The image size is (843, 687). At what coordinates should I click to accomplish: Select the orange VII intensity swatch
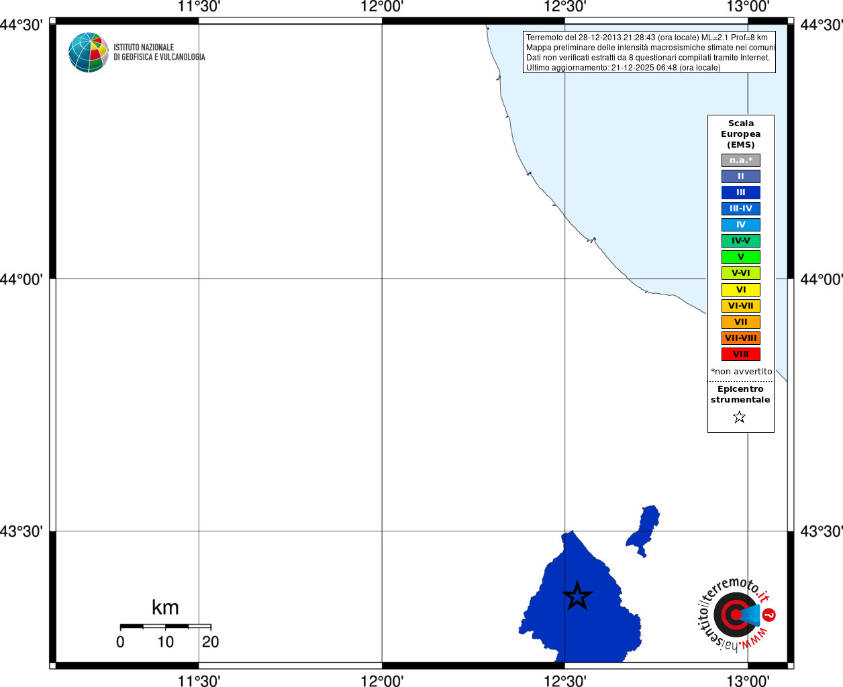(741, 322)
